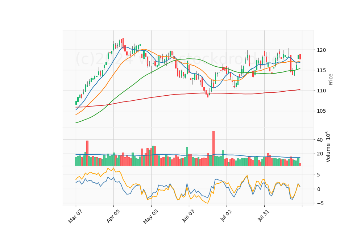This screenshot has height=250, width=348.
Task: Click the Price axis title
Action: [x=331, y=79]
